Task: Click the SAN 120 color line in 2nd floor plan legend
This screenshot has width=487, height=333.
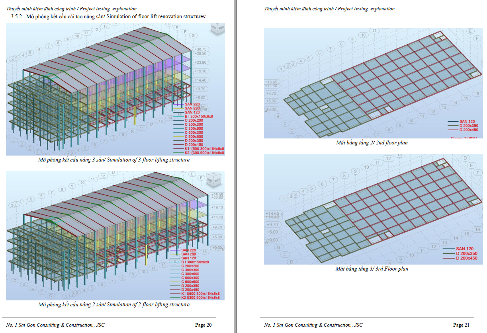Action: pos(453,121)
